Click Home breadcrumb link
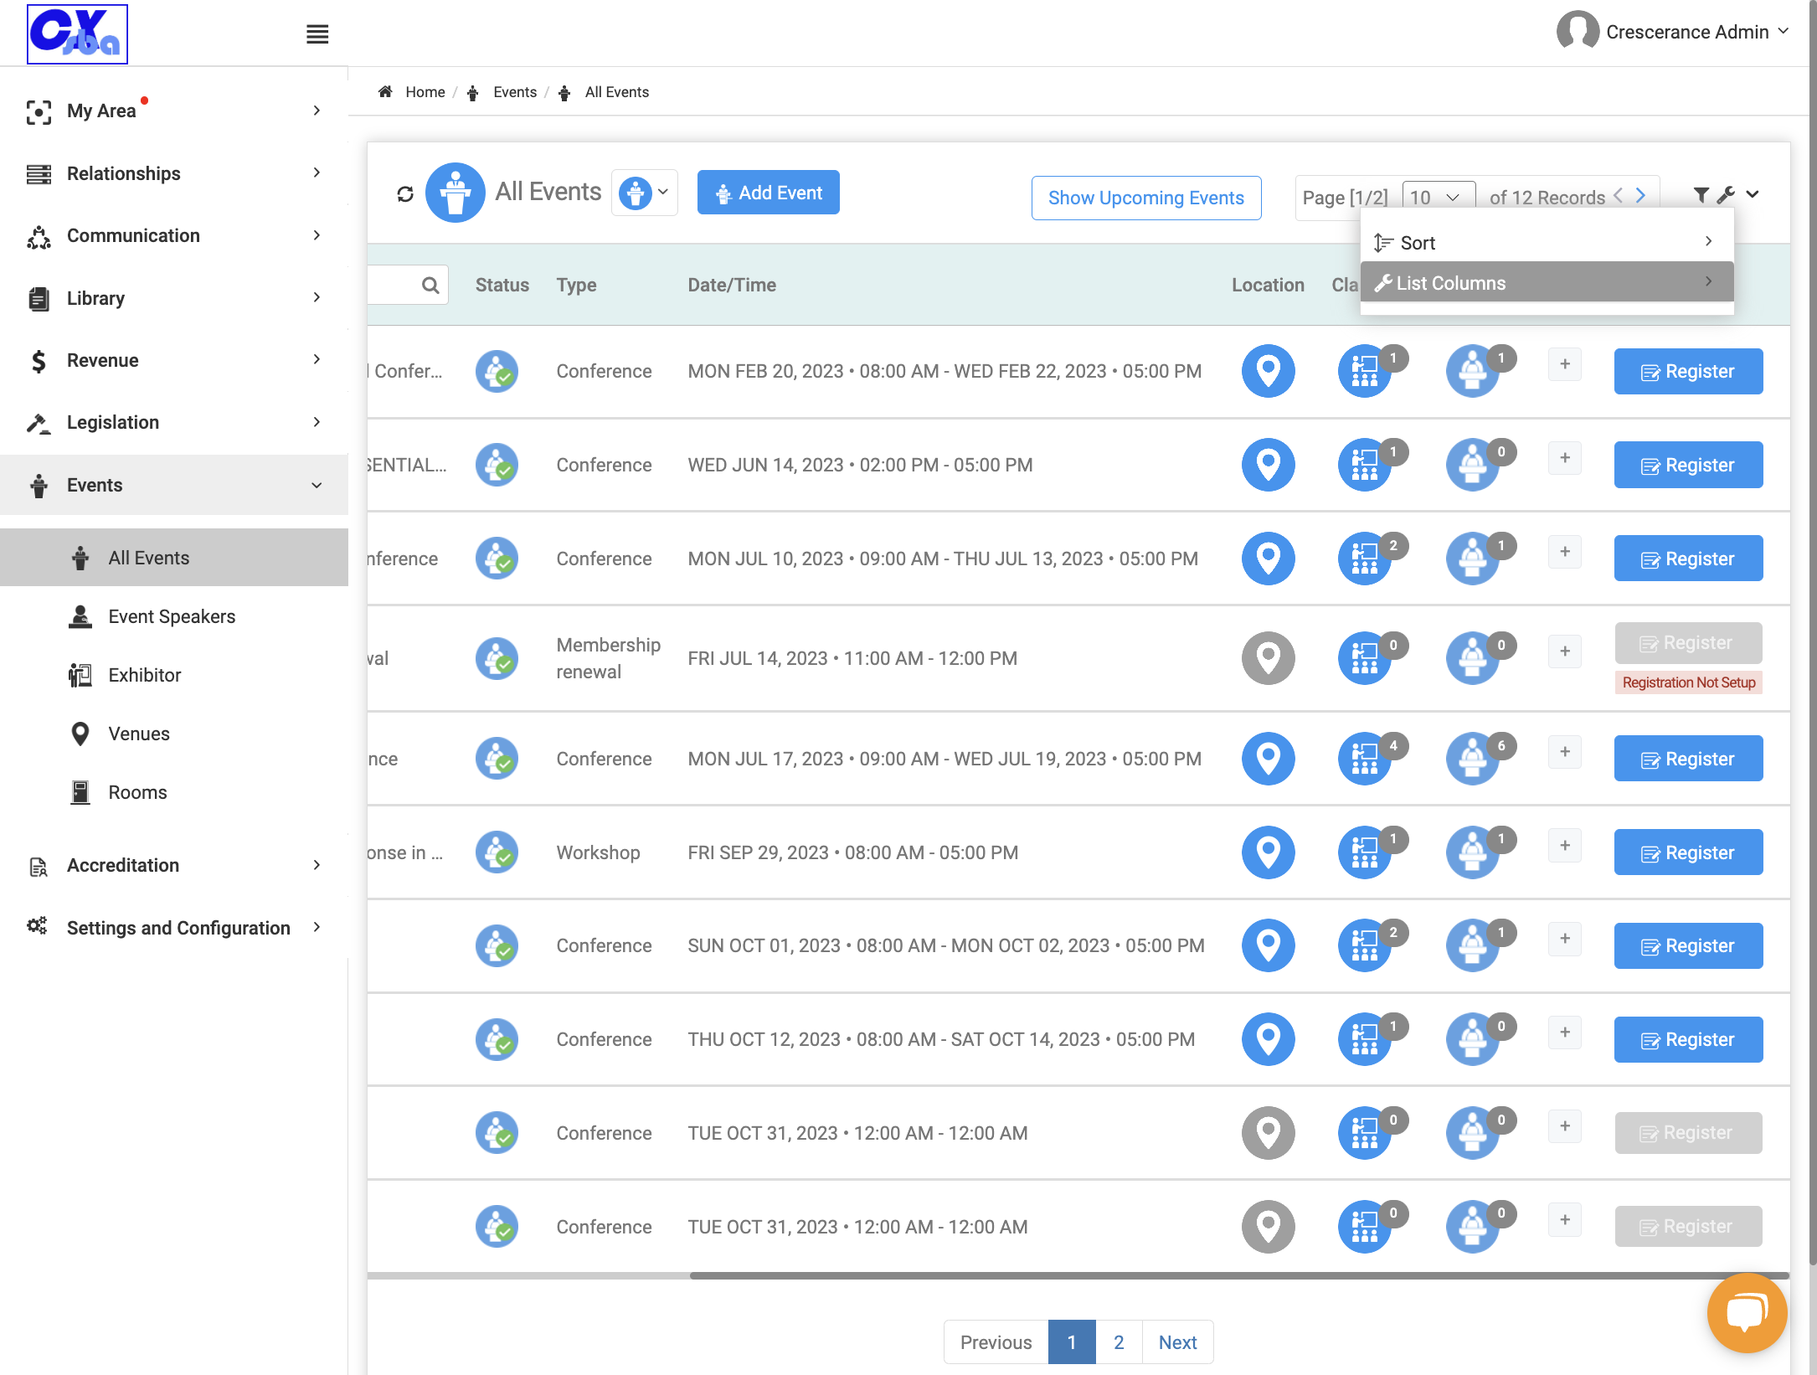Image resolution: width=1817 pixels, height=1375 pixels. coord(425,92)
